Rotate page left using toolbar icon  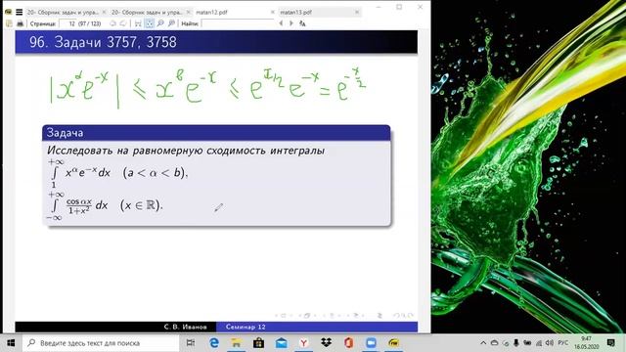click(113, 23)
